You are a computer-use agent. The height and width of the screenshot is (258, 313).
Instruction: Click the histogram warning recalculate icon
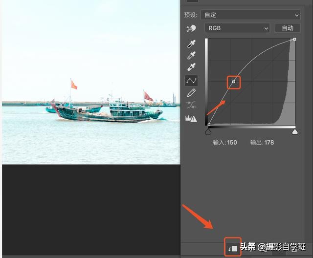click(x=191, y=119)
